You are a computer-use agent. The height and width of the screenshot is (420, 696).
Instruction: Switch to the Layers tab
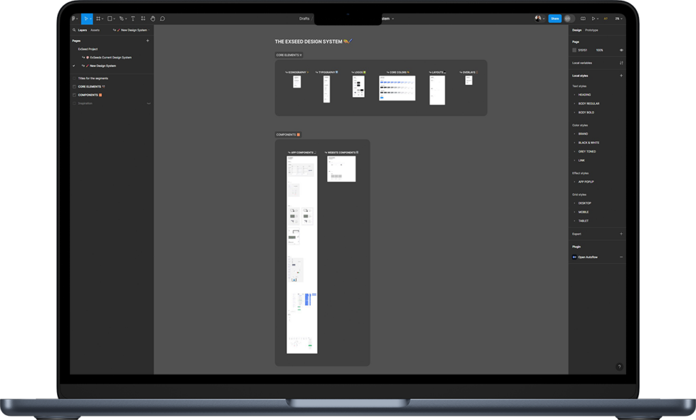click(82, 30)
